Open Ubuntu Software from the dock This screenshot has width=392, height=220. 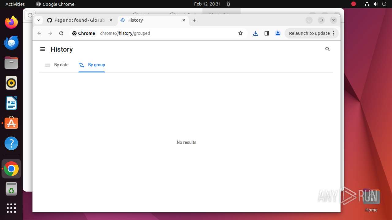[11, 123]
